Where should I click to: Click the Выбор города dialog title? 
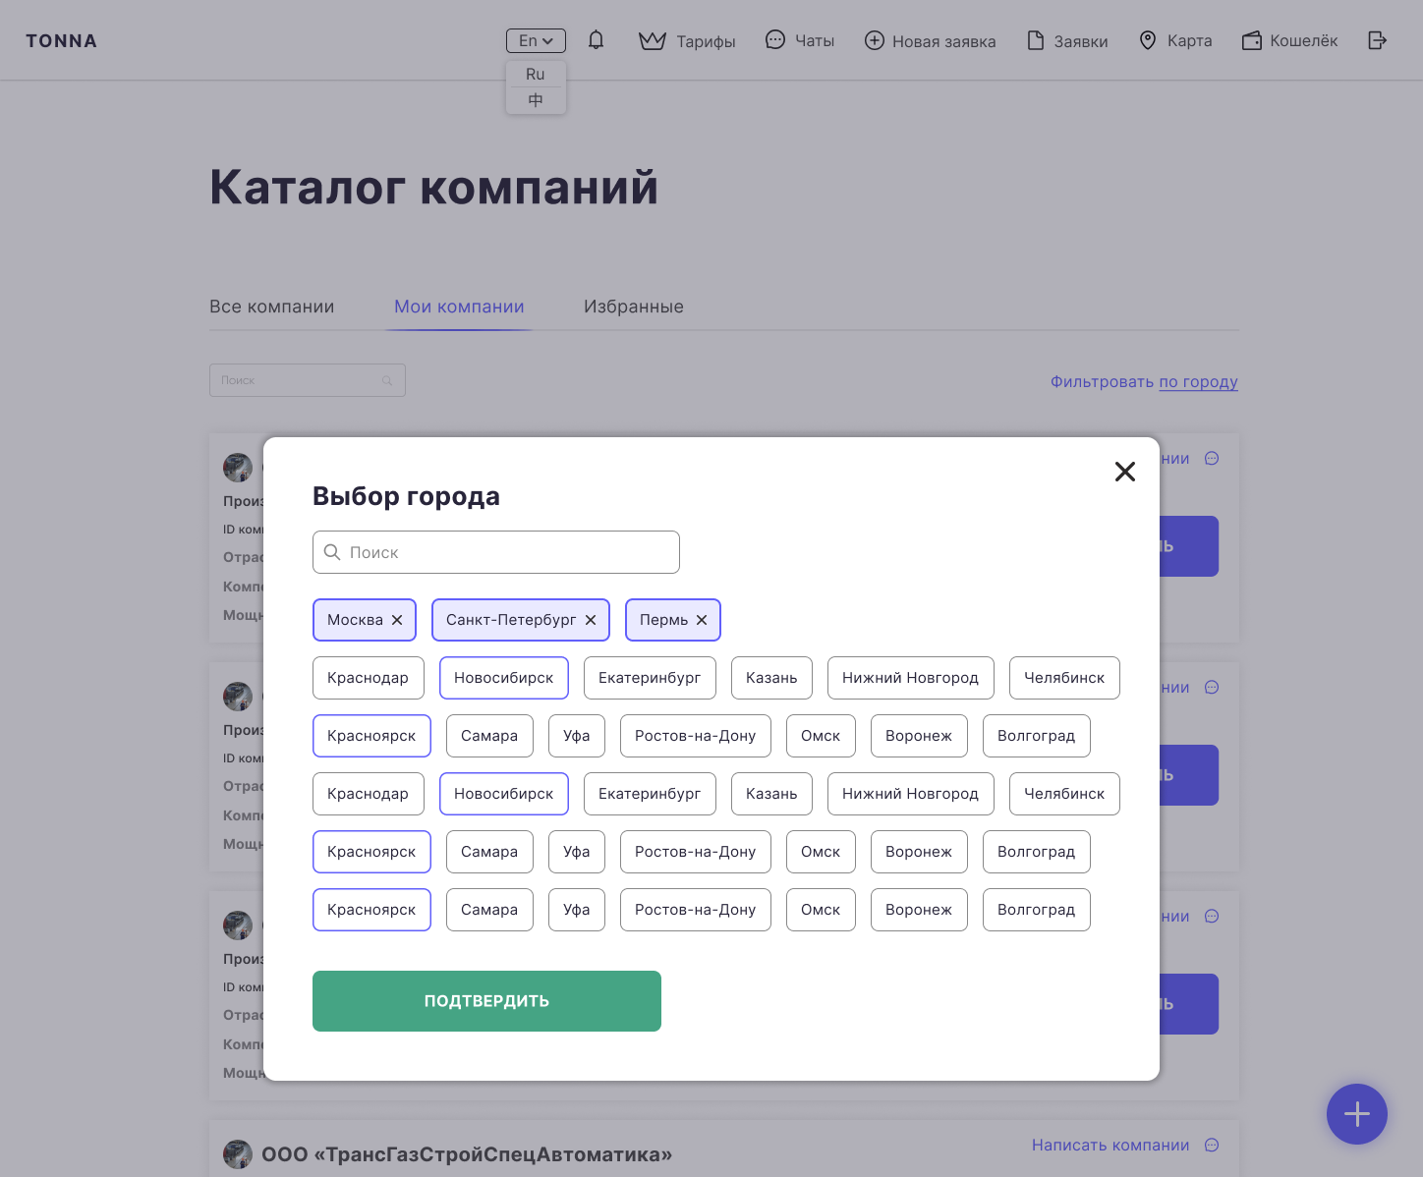406,496
